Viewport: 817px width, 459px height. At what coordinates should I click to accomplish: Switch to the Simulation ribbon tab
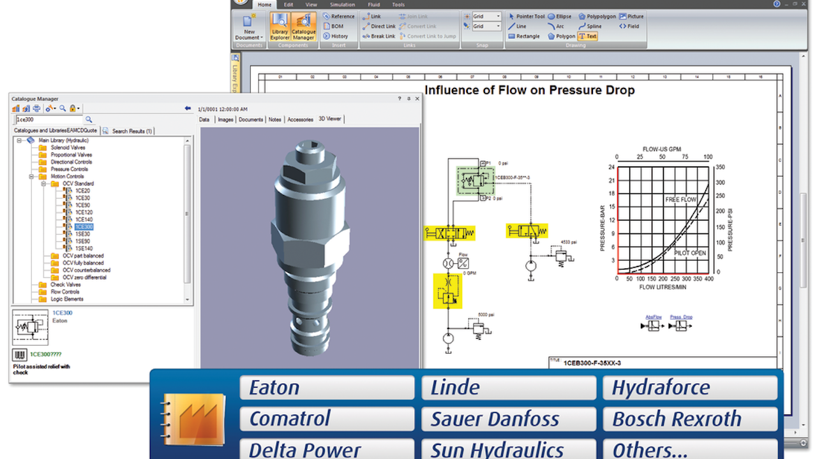coord(342,4)
